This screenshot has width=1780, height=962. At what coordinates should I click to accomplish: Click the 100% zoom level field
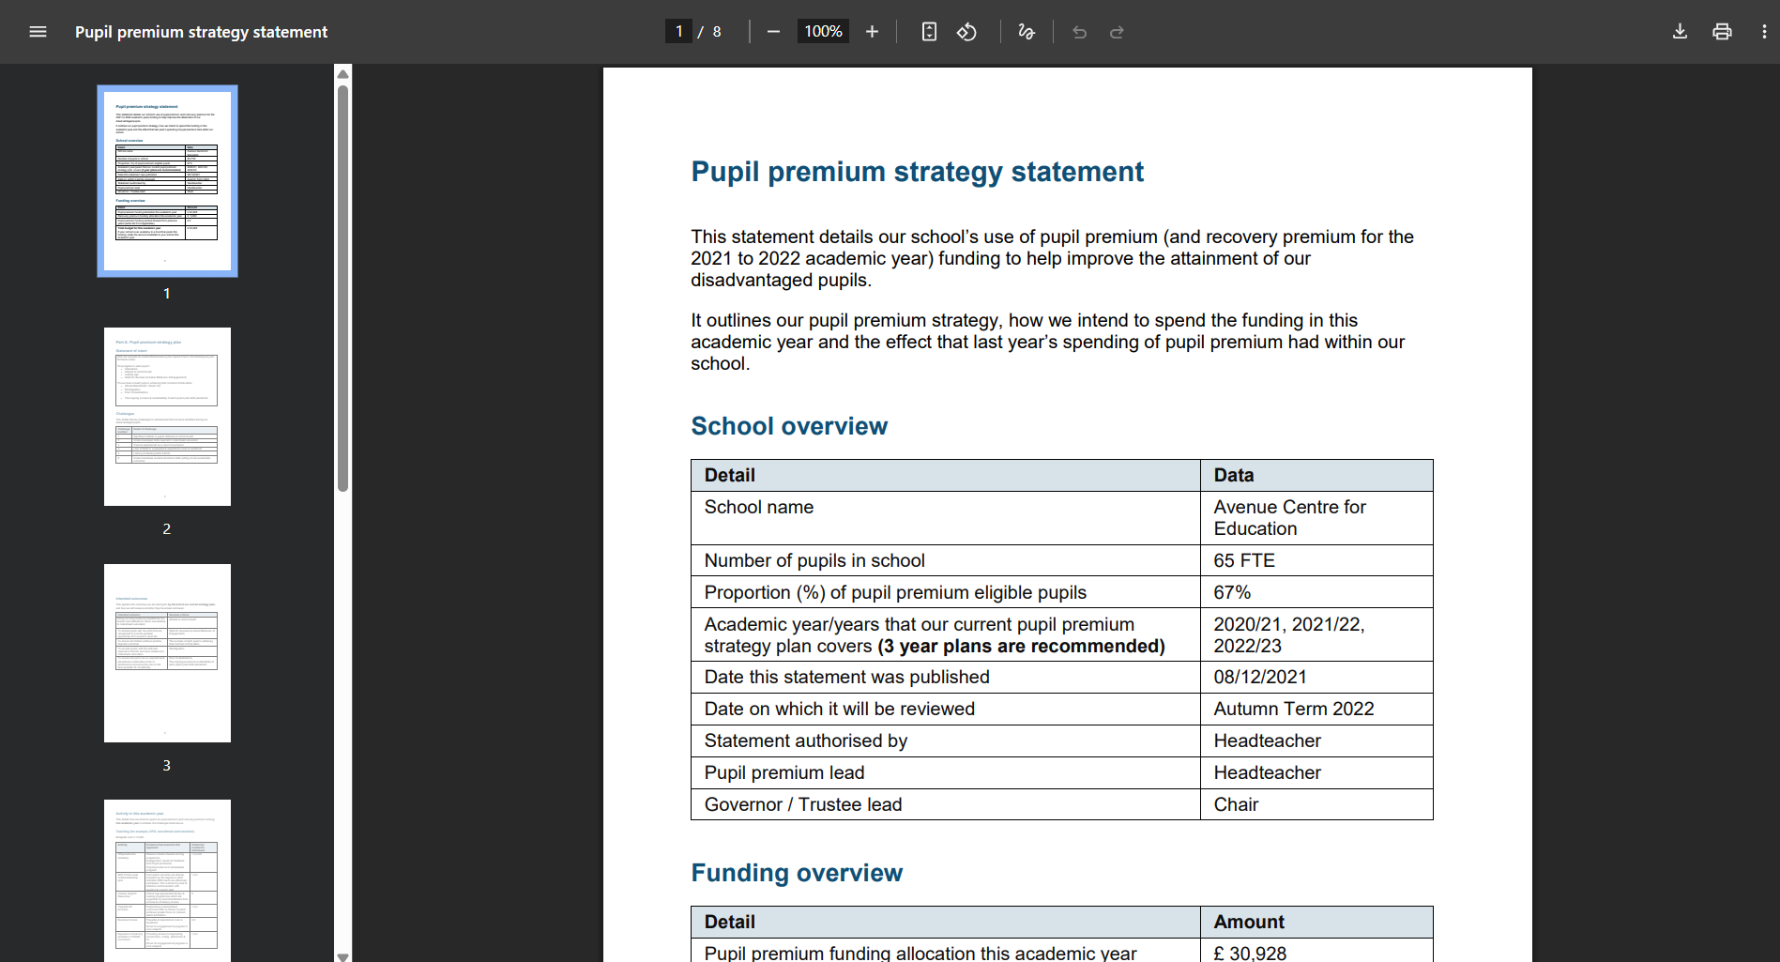823,32
